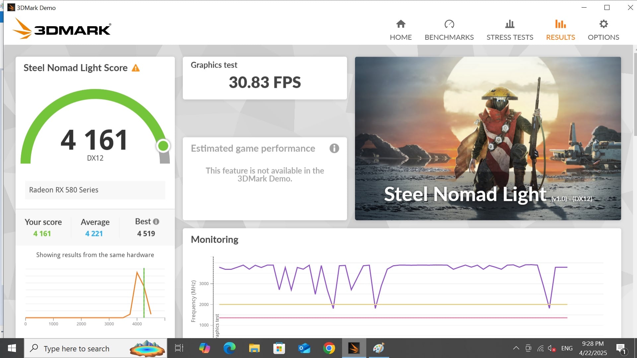Open Task View in the taskbar
This screenshot has width=637, height=358.
click(179, 348)
